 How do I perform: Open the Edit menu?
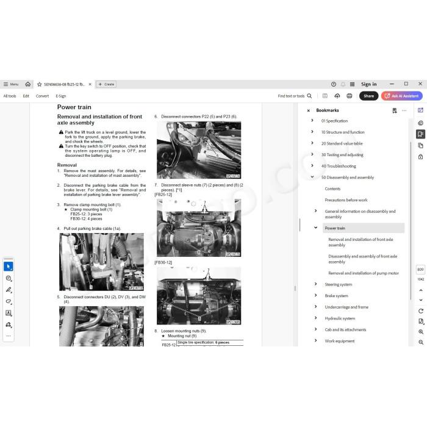click(26, 96)
